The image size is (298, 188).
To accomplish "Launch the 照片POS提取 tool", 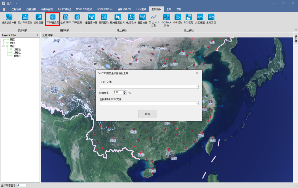I will 25,19.
